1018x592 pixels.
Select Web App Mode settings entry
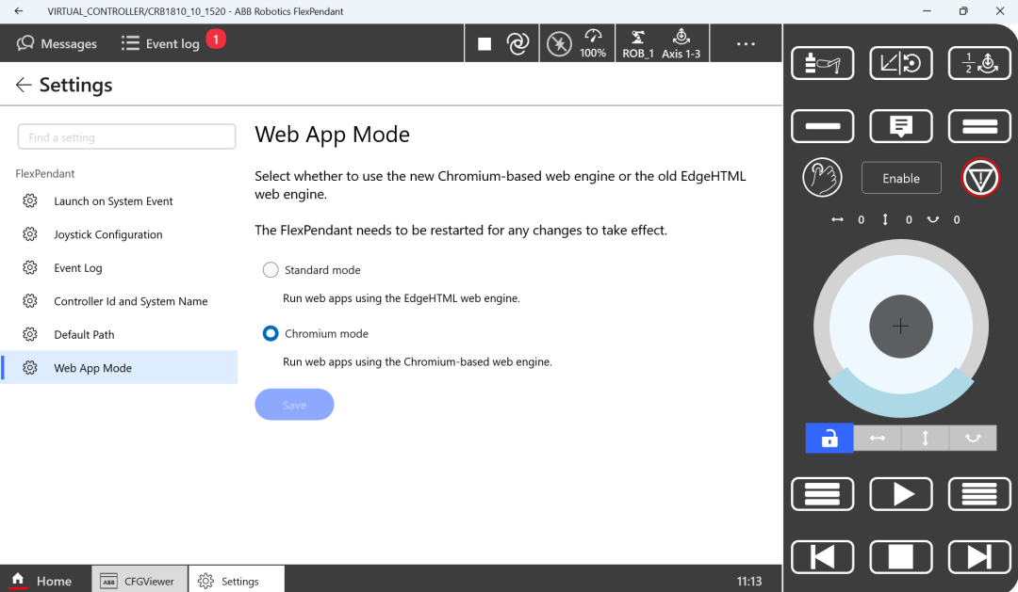coord(120,368)
